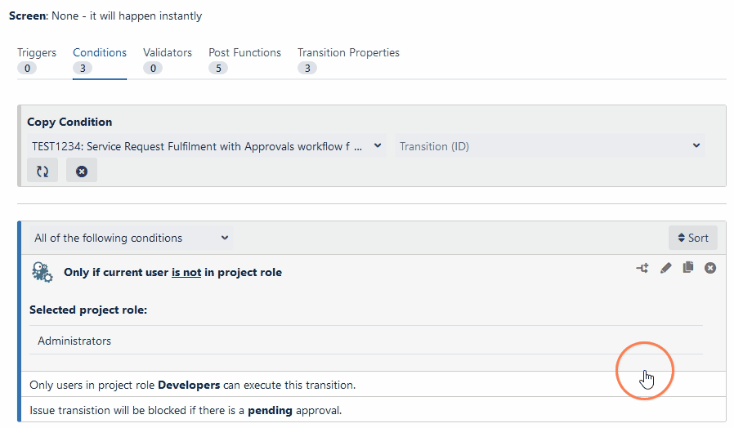
Task: Cancel Copy Condition with the X button
Action: 82,172
